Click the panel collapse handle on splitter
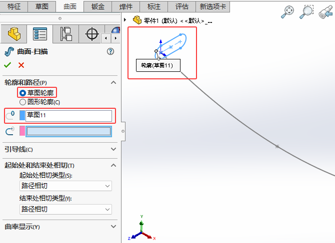The image size is (335, 243). pos(123,131)
